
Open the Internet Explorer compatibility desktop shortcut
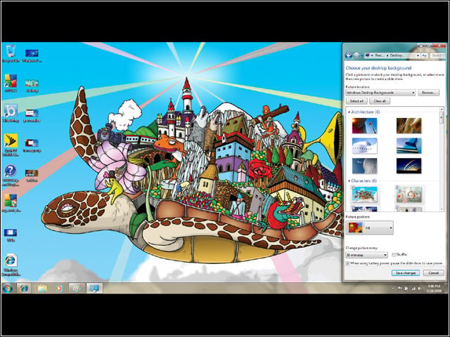tap(11, 265)
